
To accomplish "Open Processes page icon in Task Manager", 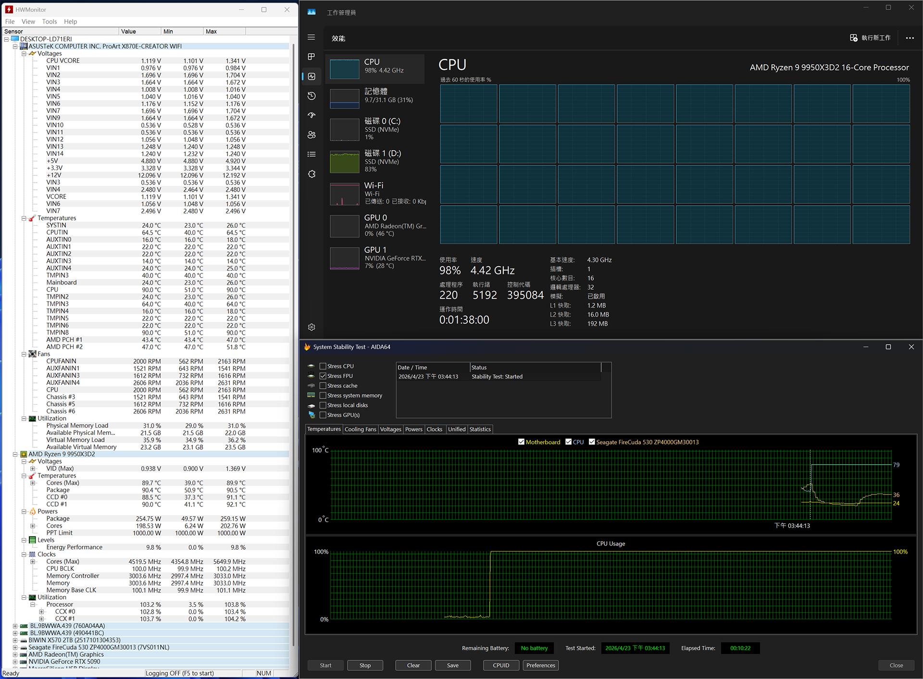I will pos(312,57).
